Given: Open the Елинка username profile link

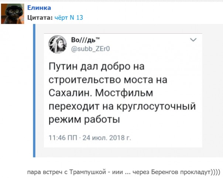Looking at the screenshot, I should (x=39, y=8).
